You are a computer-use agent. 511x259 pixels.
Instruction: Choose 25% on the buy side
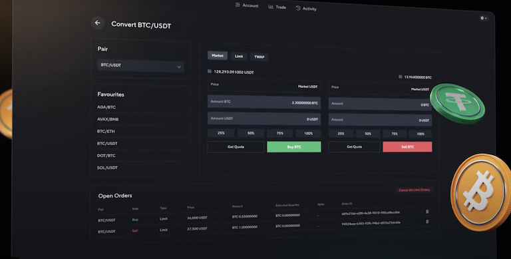click(x=221, y=132)
